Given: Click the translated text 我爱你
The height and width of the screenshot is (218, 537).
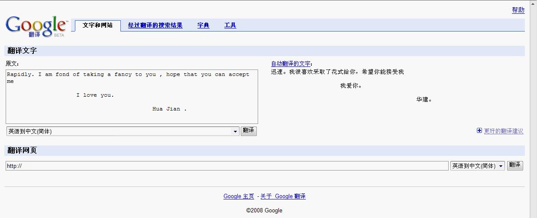Looking at the screenshot, I should click(x=351, y=86).
